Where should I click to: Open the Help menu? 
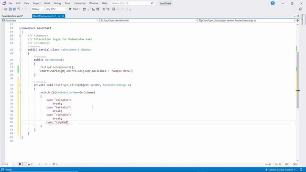coord(105,3)
